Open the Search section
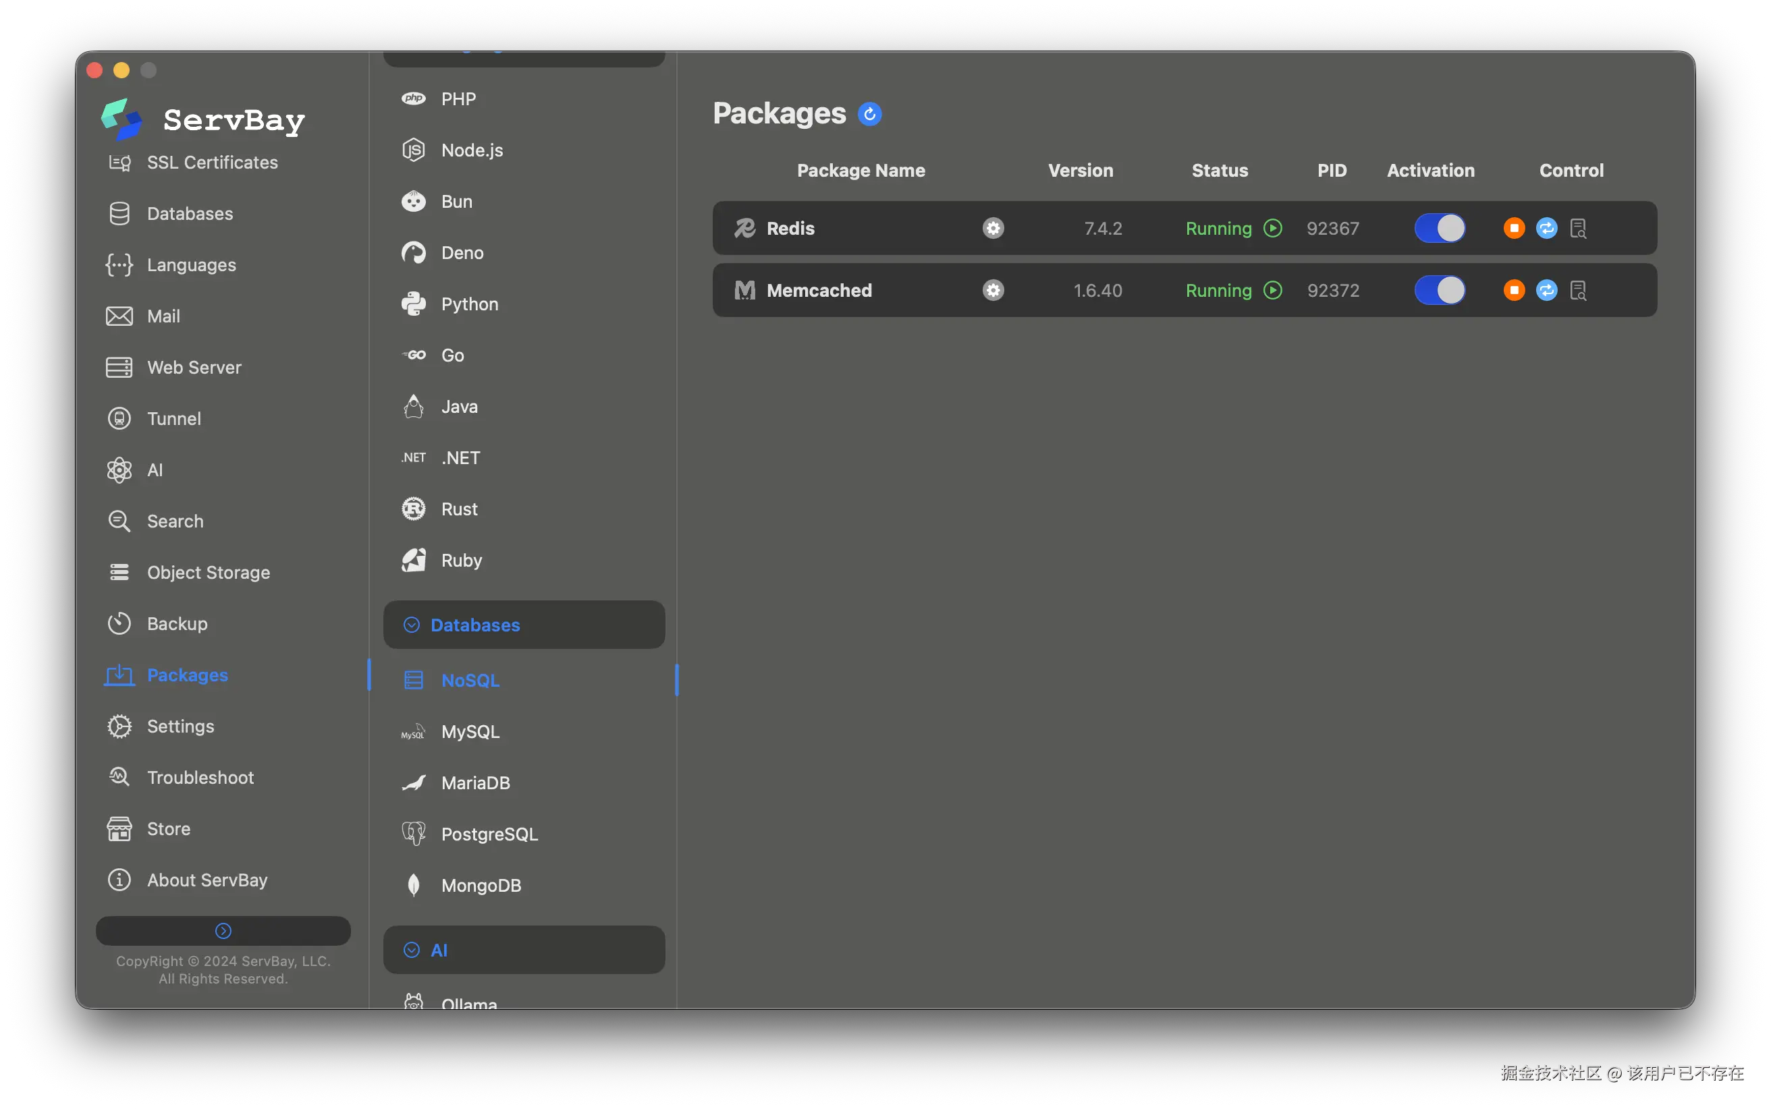The height and width of the screenshot is (1109, 1771). (155, 521)
